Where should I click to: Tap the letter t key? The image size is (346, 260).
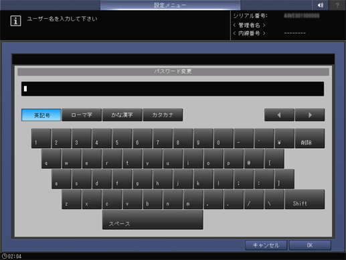[x=133, y=159]
